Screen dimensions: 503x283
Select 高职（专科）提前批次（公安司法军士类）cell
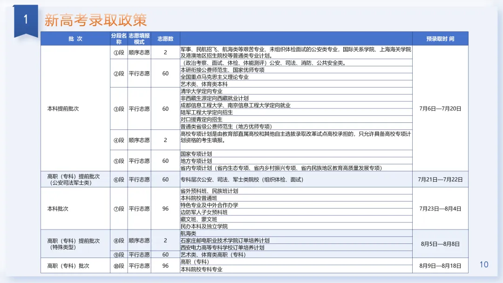(x=75, y=180)
